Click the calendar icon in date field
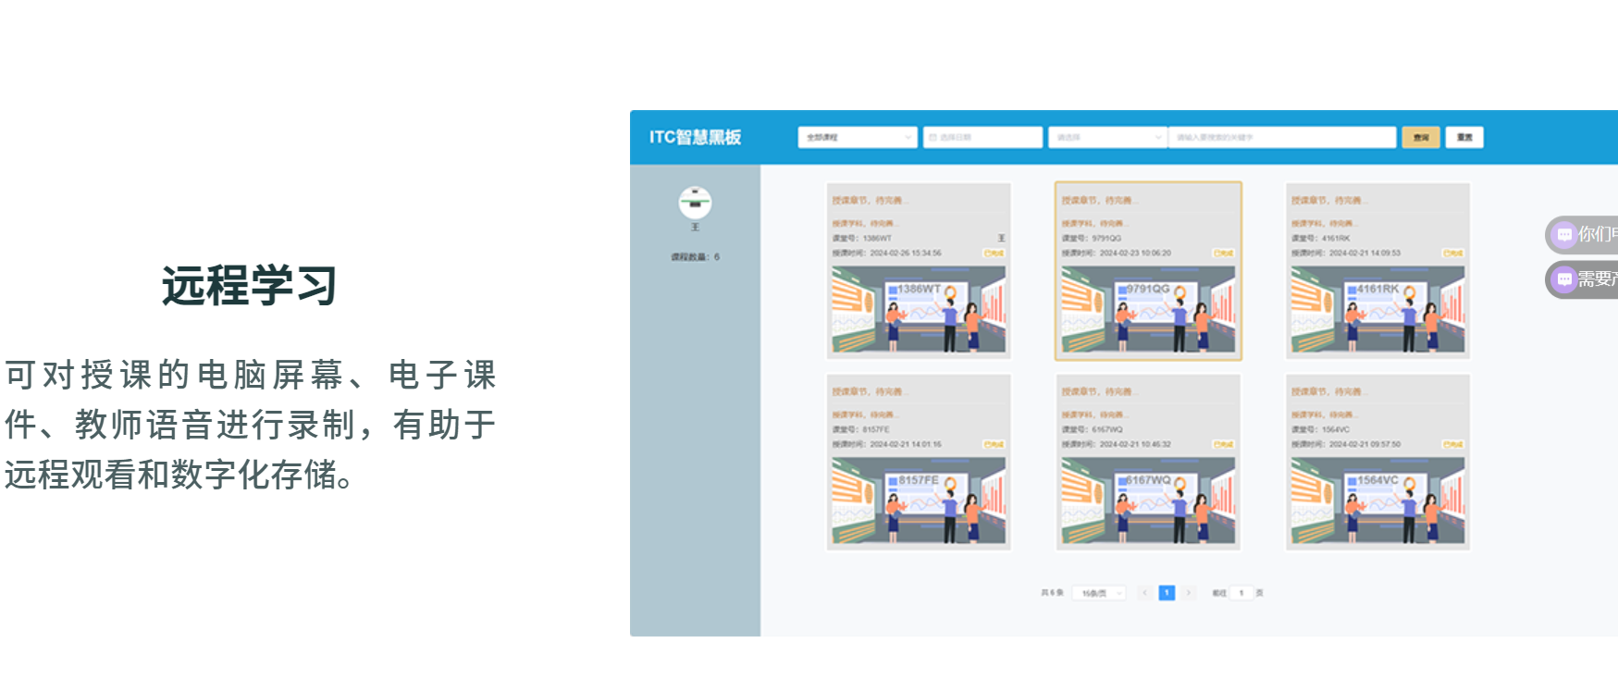 pos(933,138)
